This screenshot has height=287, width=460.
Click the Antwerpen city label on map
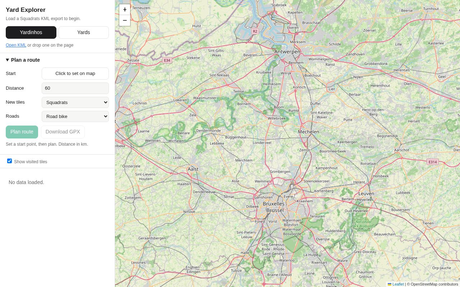point(287,52)
